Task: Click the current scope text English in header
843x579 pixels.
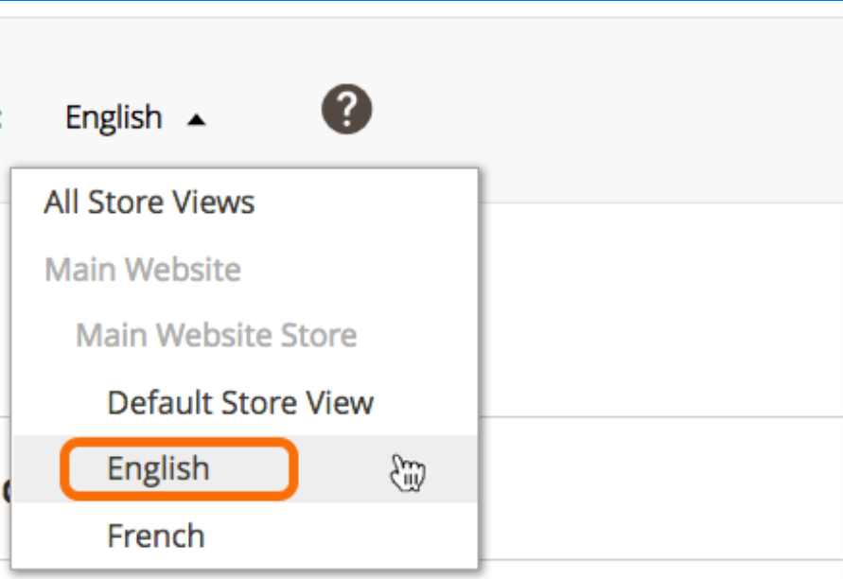Action: [114, 117]
